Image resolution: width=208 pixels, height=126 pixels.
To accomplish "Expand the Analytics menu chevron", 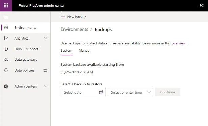I will pos(46,39).
